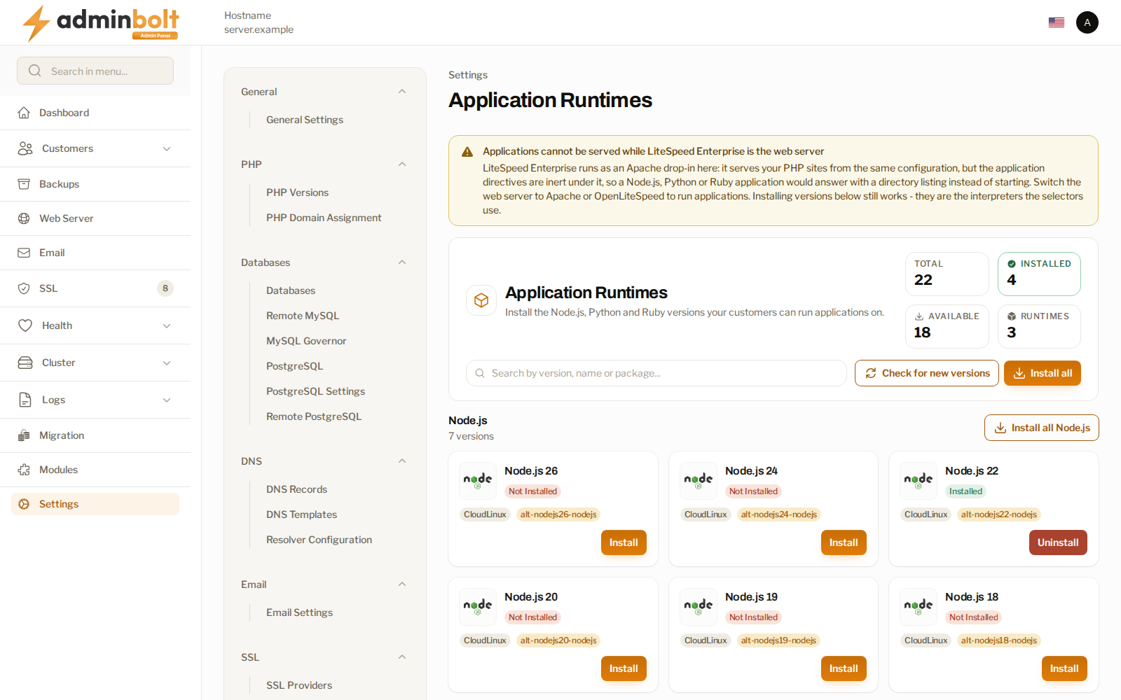Click the Node.js 22 logo

(919, 481)
